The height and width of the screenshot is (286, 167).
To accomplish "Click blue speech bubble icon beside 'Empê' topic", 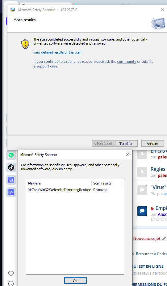I will click(142, 211).
